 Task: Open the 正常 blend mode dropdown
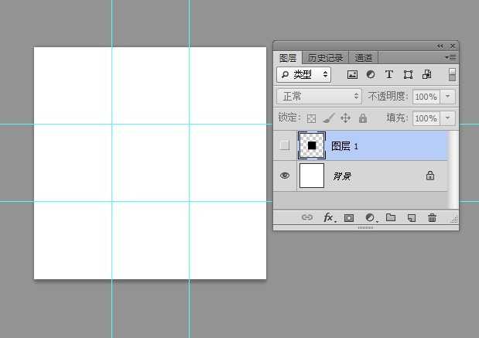tap(320, 97)
